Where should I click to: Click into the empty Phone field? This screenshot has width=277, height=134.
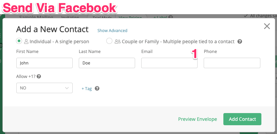232,63
